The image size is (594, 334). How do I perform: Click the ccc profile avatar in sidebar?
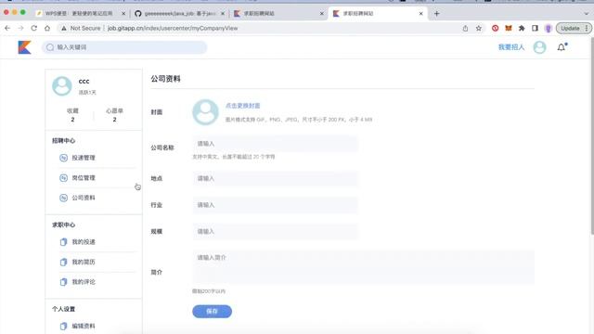pos(62,86)
